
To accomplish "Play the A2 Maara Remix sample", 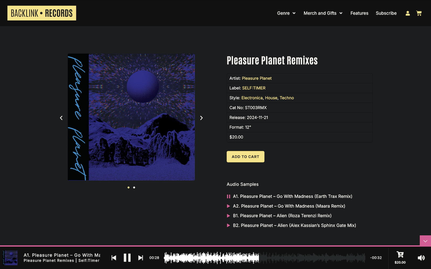I will point(228,206).
